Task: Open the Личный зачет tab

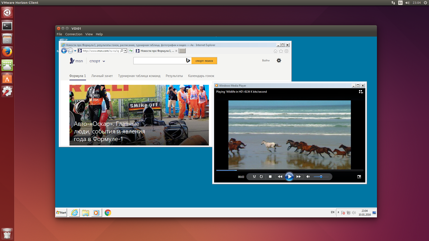Action: pos(102,76)
